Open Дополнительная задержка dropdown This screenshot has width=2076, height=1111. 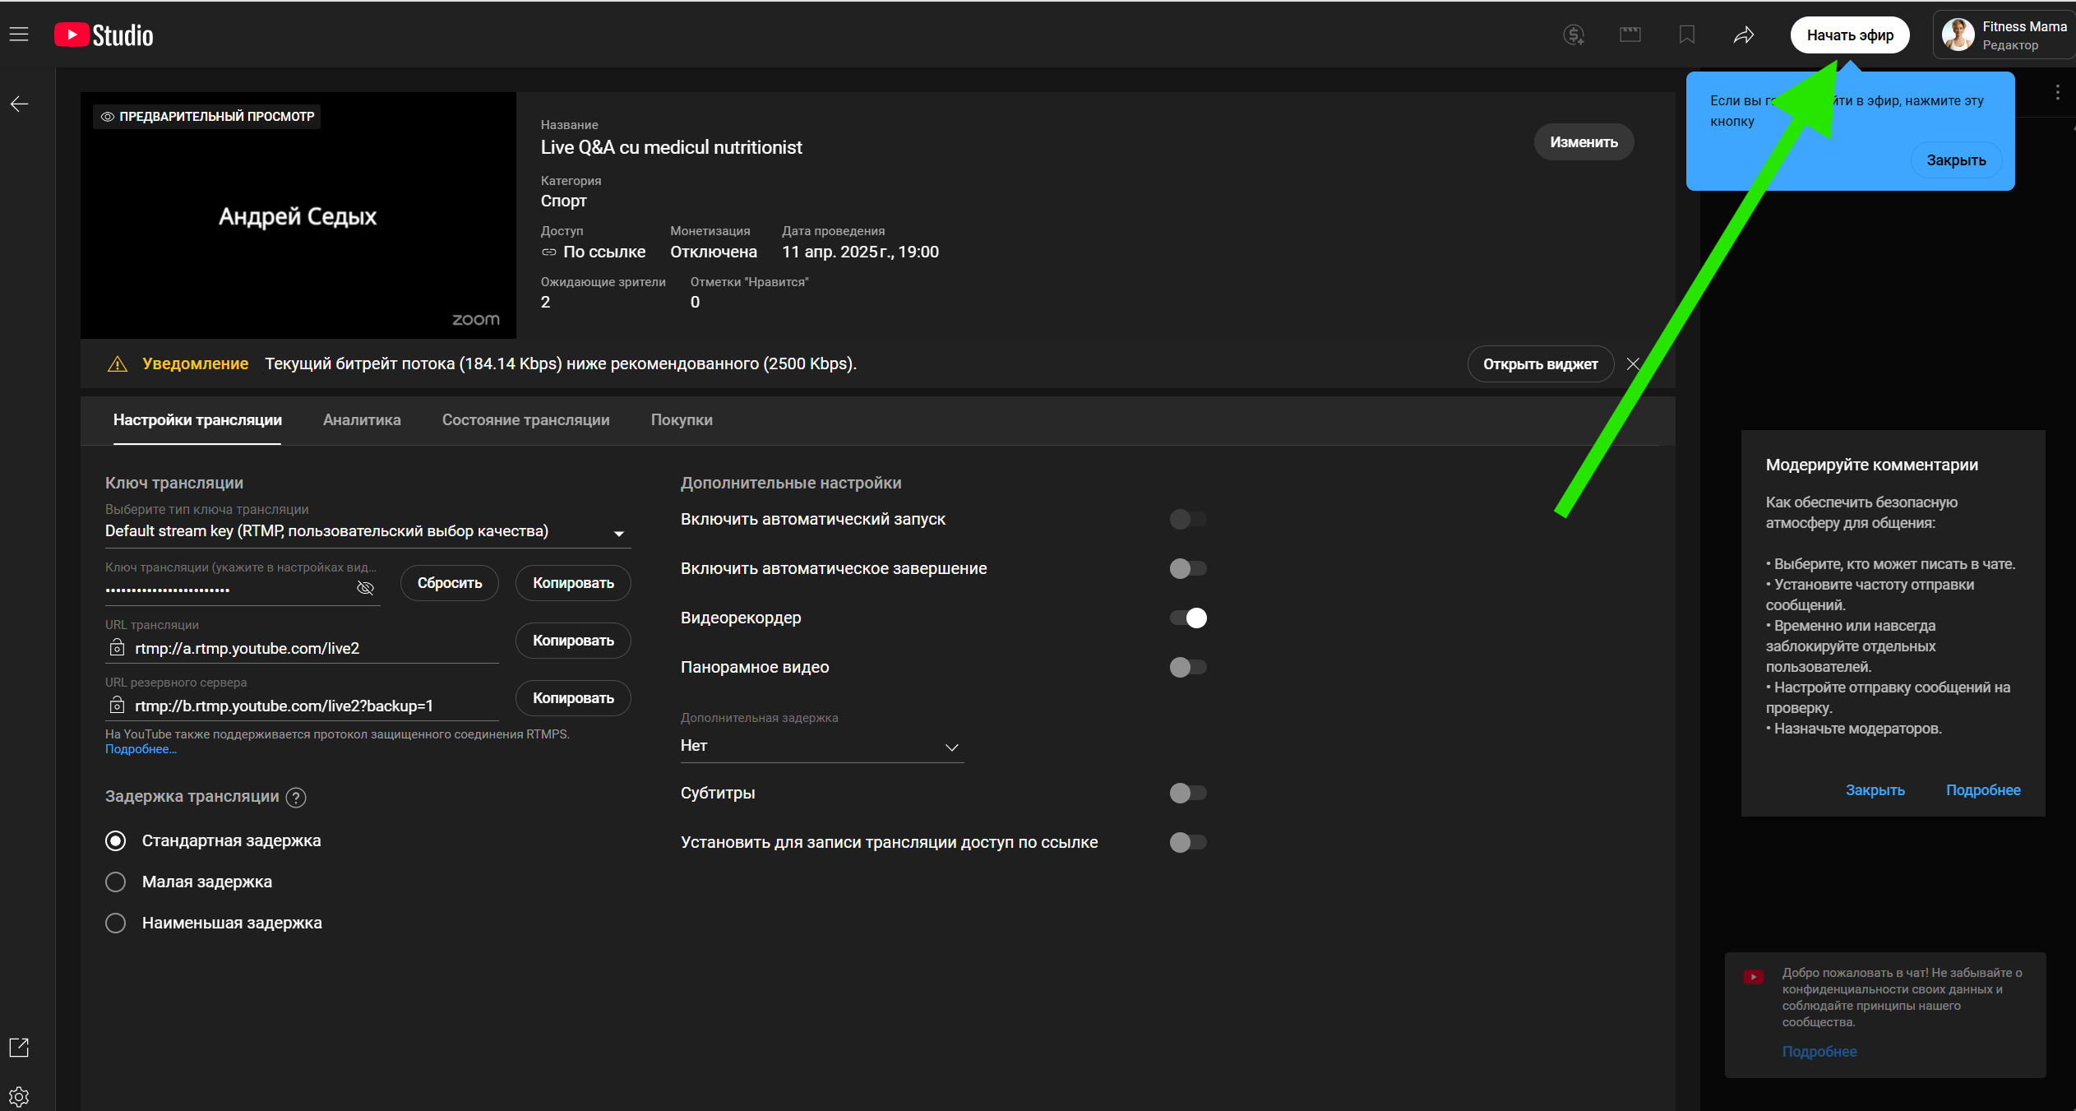pyautogui.click(x=821, y=746)
